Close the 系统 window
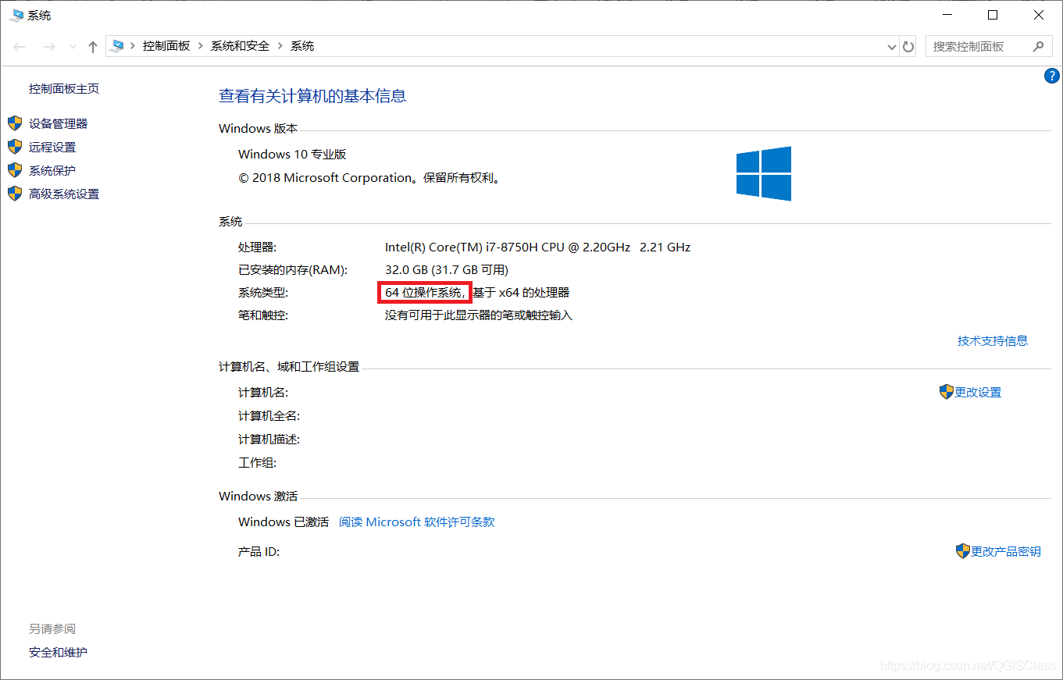1063x680 pixels. [1039, 15]
